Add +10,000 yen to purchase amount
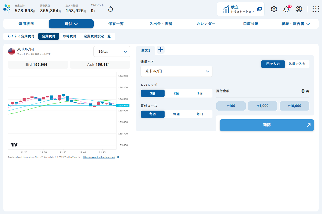The height and width of the screenshot is (214, 322). pos(294,106)
